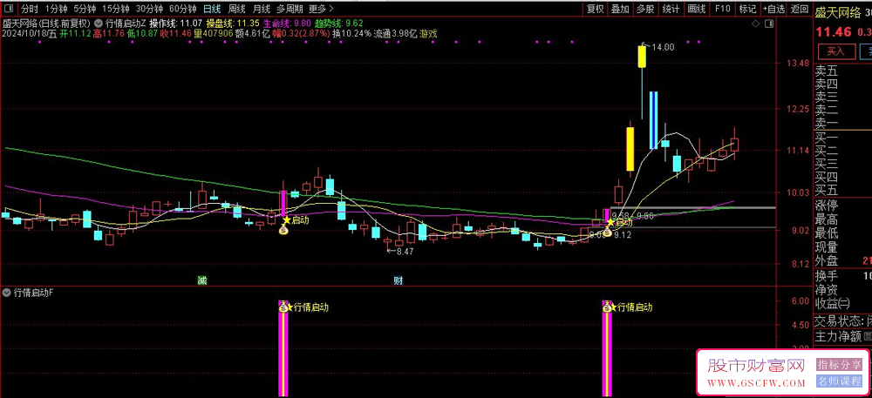The width and height of the screenshot is (872, 398).
Task: Toggle the 复权 adjustment option
Action: (596, 9)
